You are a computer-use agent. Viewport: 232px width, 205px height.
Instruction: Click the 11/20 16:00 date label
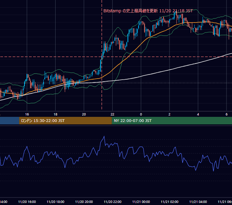tap(27, 202)
